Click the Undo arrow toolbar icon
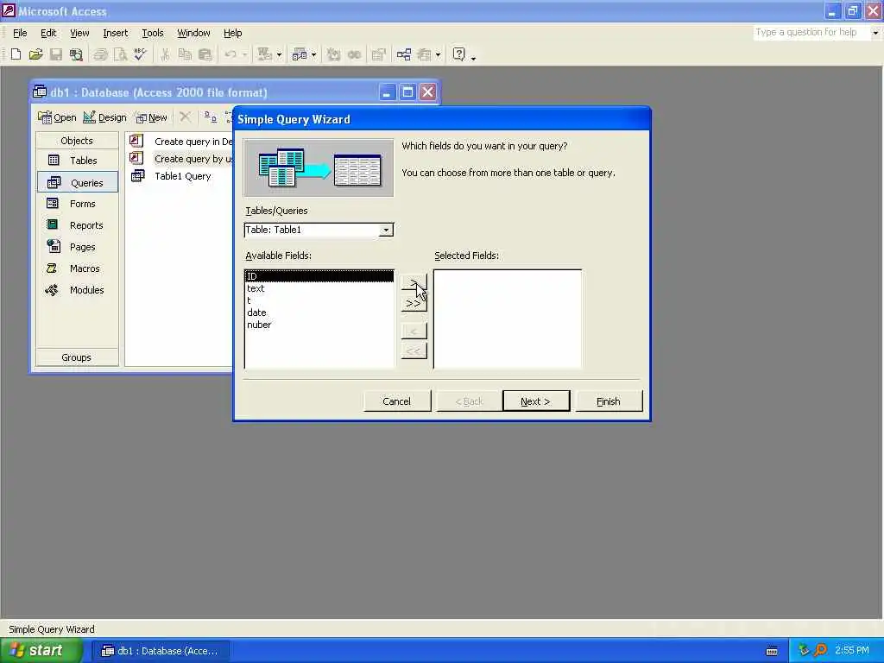The height and width of the screenshot is (663, 884). [230, 54]
